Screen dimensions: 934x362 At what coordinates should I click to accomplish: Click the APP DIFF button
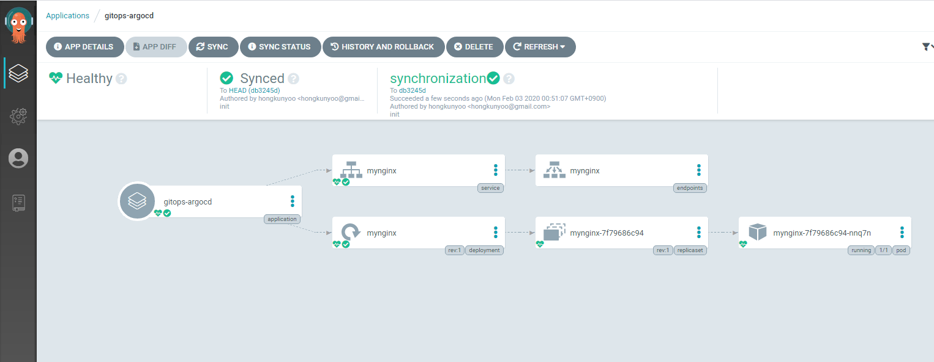[156, 47]
